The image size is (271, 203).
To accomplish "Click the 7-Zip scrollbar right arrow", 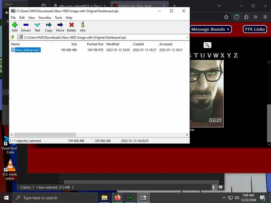I will (187, 135).
